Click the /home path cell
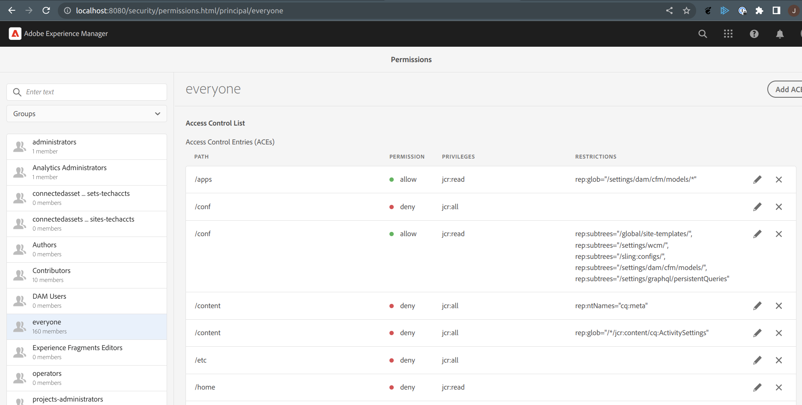The width and height of the screenshot is (802, 405). click(205, 387)
